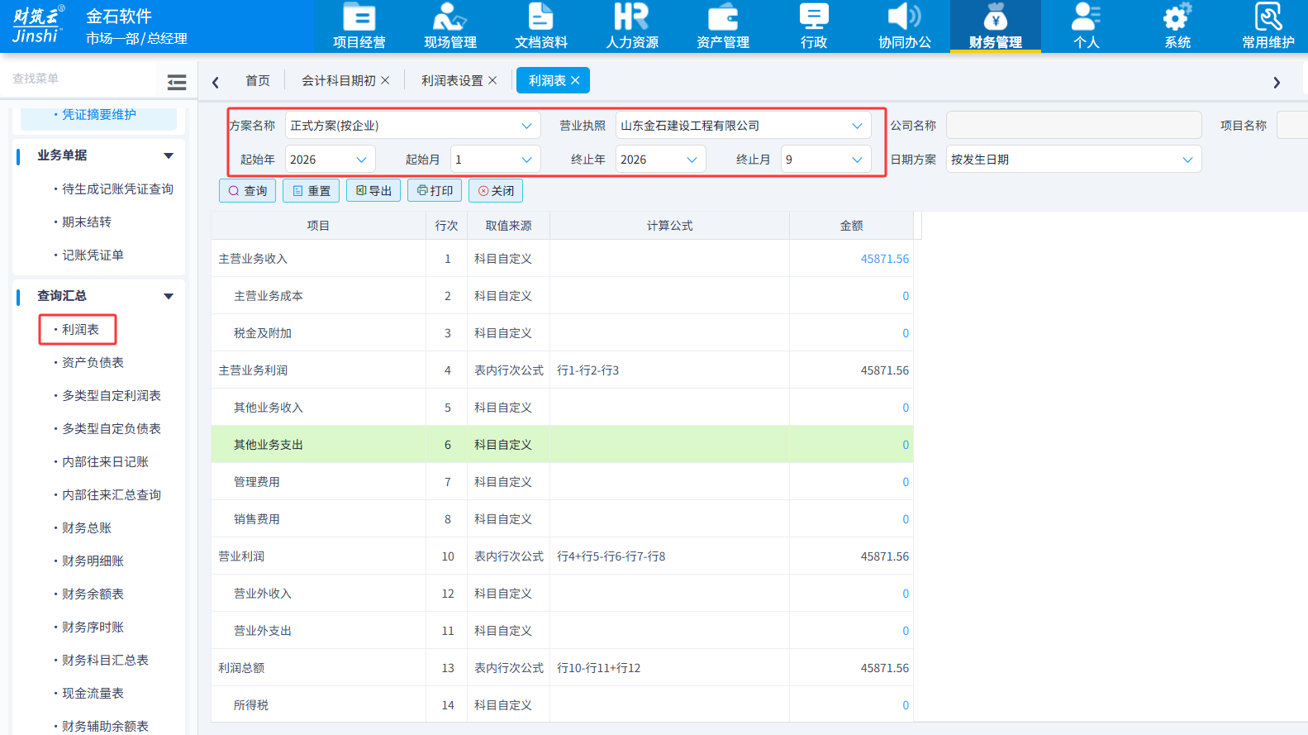Open the 常用维护 module icon

tap(1268, 26)
